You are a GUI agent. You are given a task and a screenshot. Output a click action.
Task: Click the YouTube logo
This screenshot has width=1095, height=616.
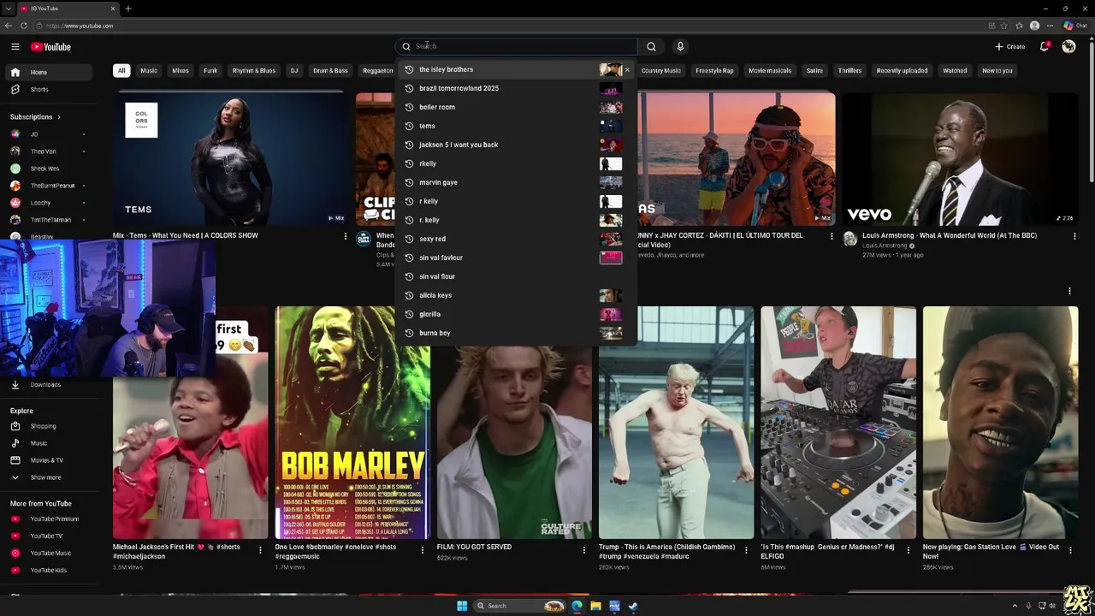(50, 47)
